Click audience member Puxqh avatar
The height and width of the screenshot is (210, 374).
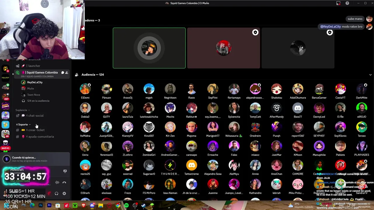click(x=276, y=127)
